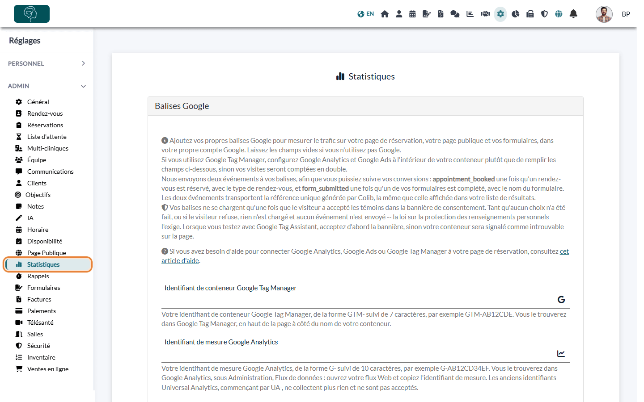The height and width of the screenshot is (402, 644).
Task: Open Page Publique settings
Action: [47, 253]
